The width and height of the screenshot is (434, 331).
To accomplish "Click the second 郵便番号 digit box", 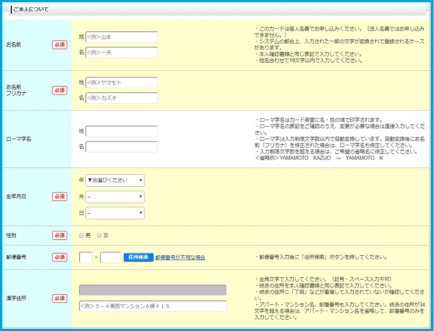I will coord(110,257).
